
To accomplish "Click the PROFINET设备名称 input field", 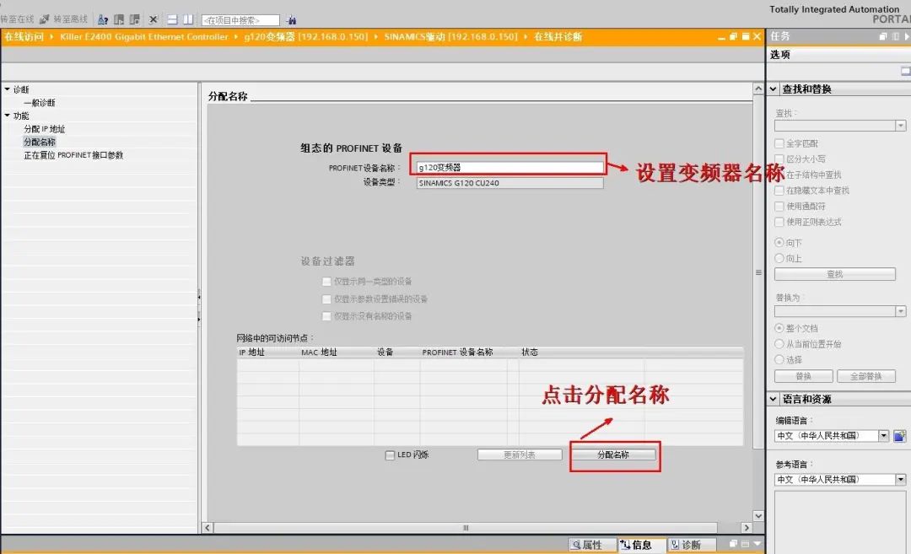I will [x=506, y=166].
